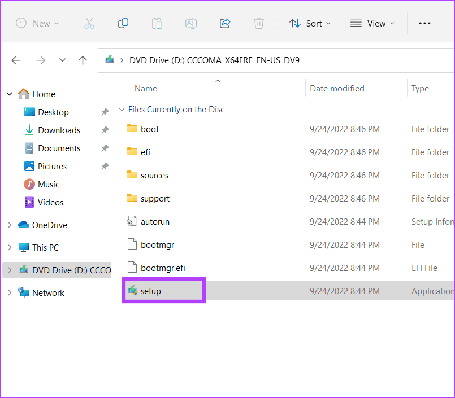Click the pin icon beside Documents
The width and height of the screenshot is (455, 398).
tap(105, 148)
